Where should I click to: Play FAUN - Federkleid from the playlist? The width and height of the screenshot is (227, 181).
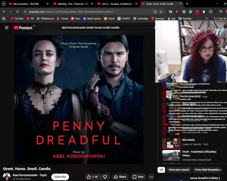172,155
